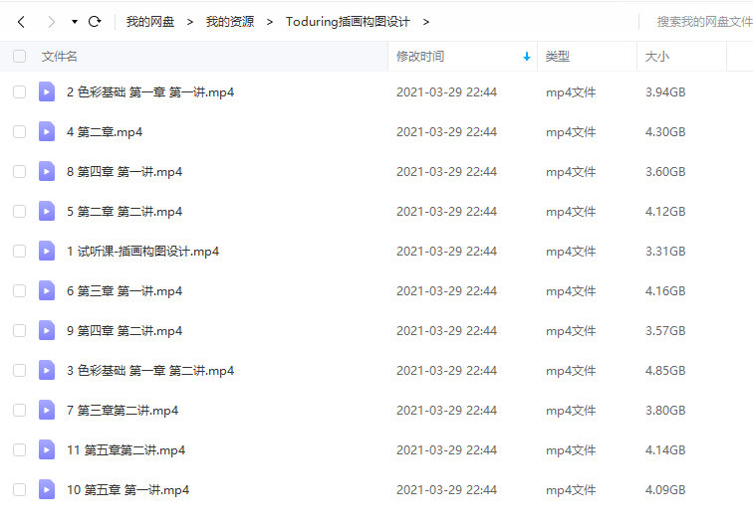Navigate to 我的资源 breadcrumb
This screenshot has width=753, height=525.
(x=230, y=22)
